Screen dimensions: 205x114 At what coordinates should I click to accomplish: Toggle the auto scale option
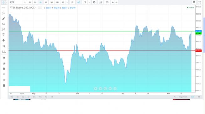coord(192,97)
